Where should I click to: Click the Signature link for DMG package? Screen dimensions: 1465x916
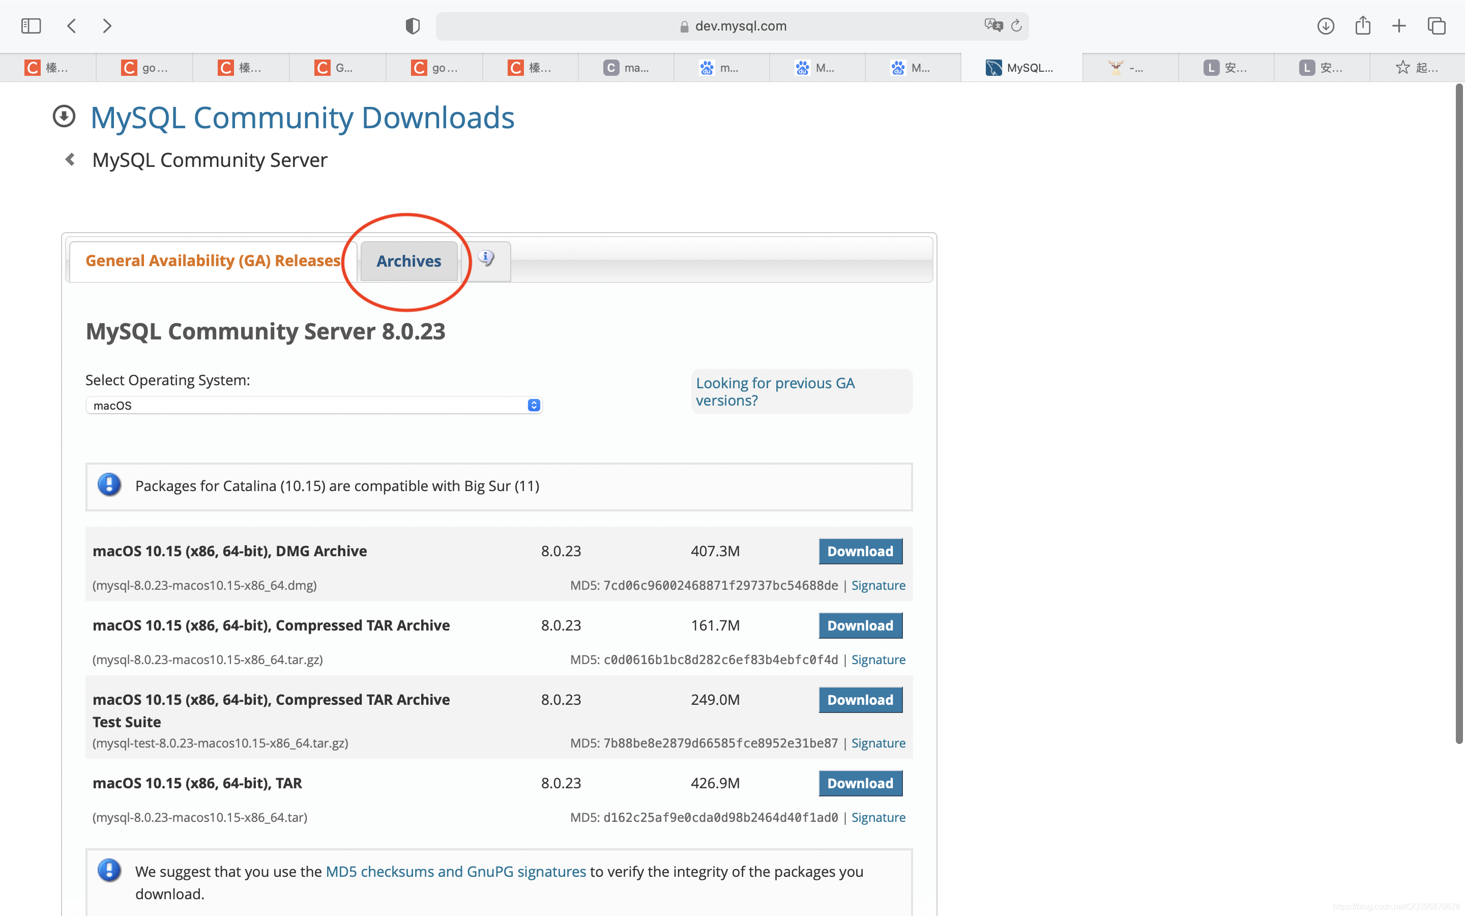tap(878, 585)
